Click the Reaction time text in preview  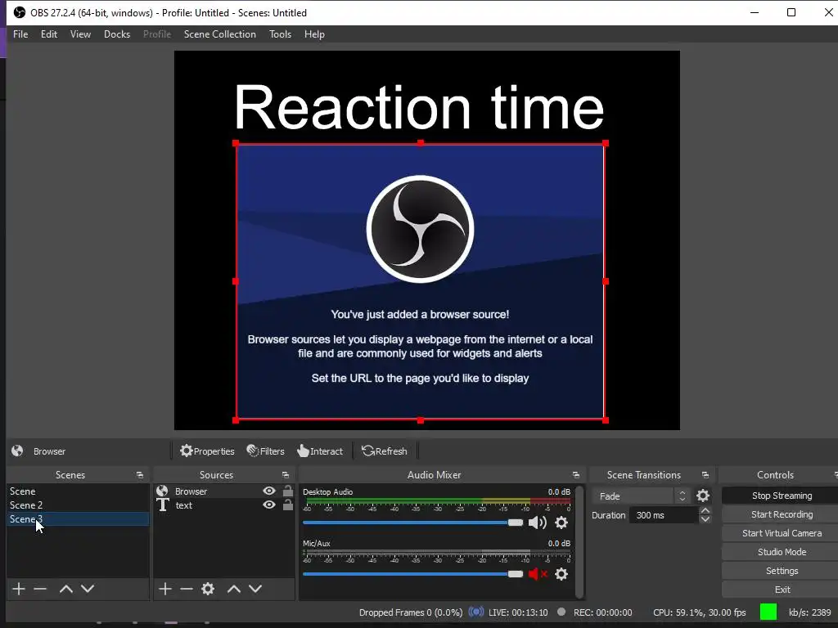[420, 107]
